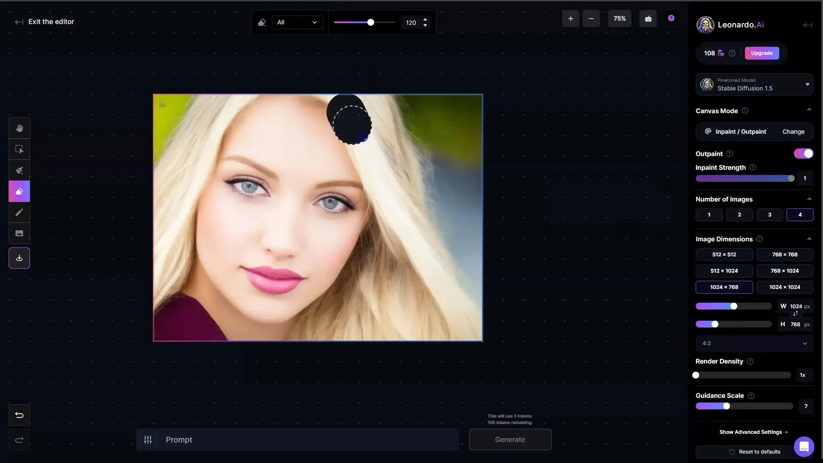Select the Transform/Move tool

click(19, 149)
